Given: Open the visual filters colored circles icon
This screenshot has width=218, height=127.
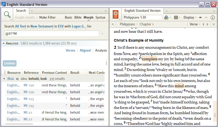Looking at the screenshot, I should (x=166, y=18).
